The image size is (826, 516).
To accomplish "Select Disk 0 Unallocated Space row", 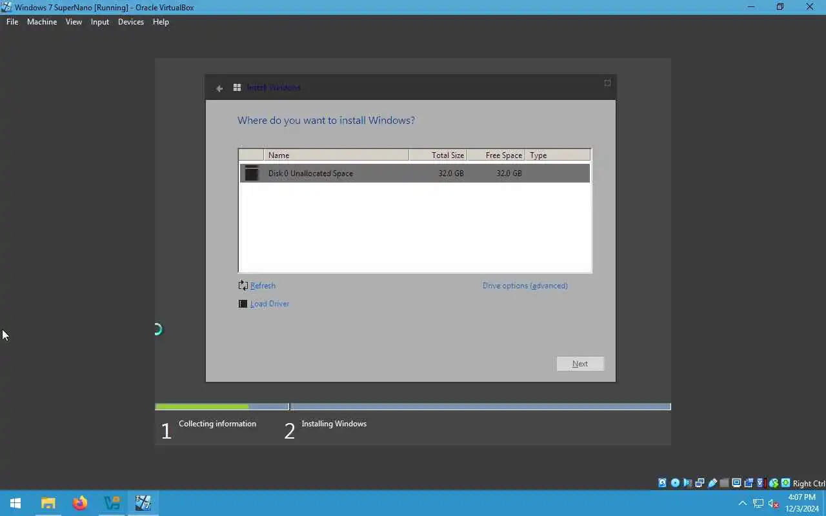I will [415, 173].
